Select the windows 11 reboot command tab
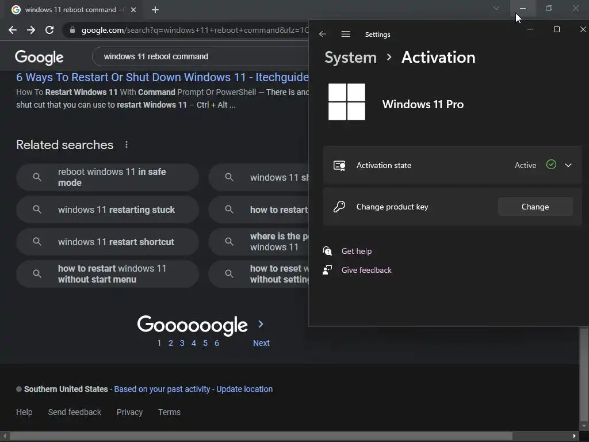The image size is (589, 442). 70,10
